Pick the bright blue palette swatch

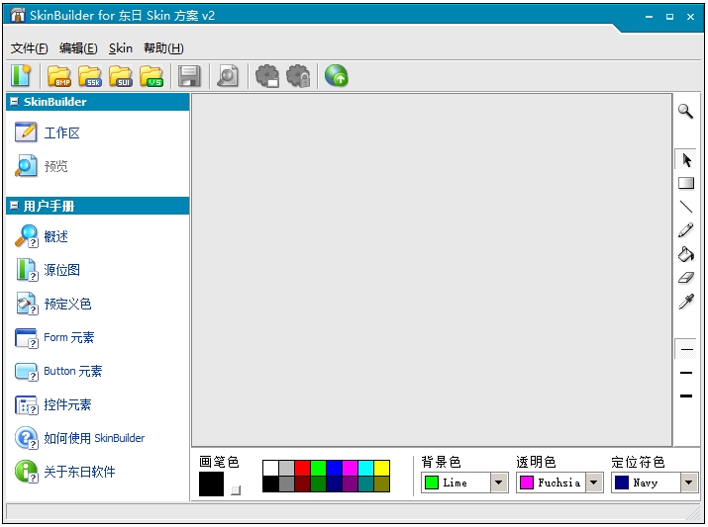pos(334,468)
